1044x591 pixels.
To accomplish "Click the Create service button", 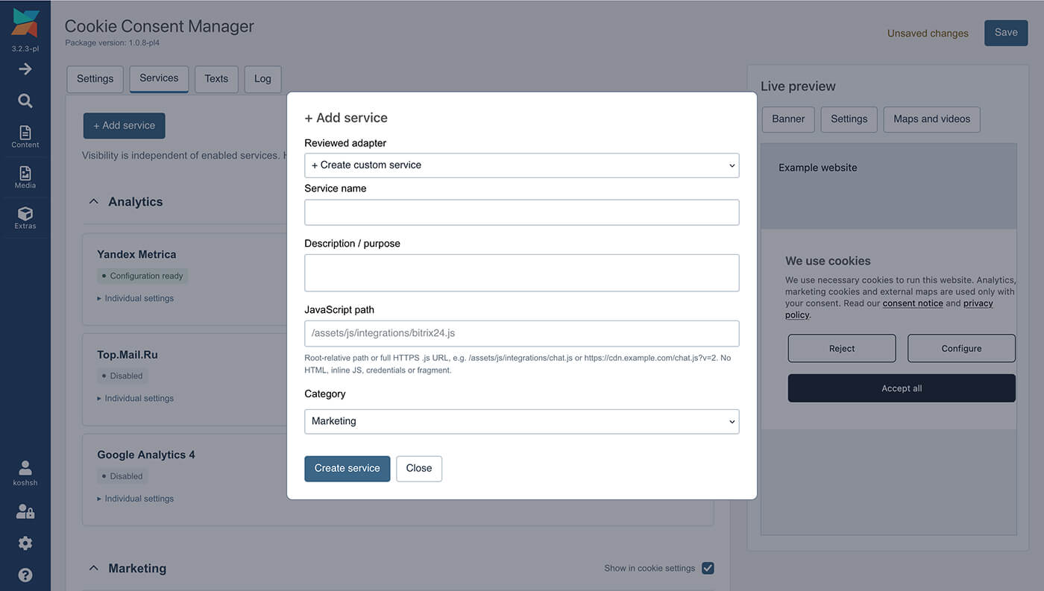I will (x=347, y=469).
